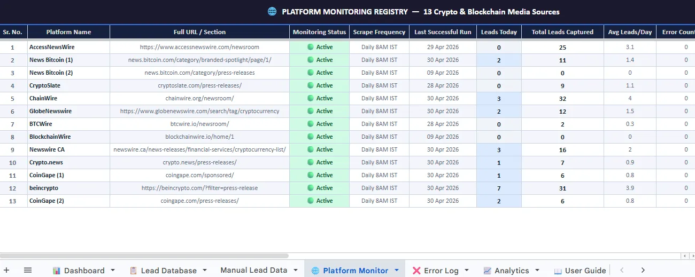Select ChainWire's Total Leads Captured value 32

click(x=562, y=98)
